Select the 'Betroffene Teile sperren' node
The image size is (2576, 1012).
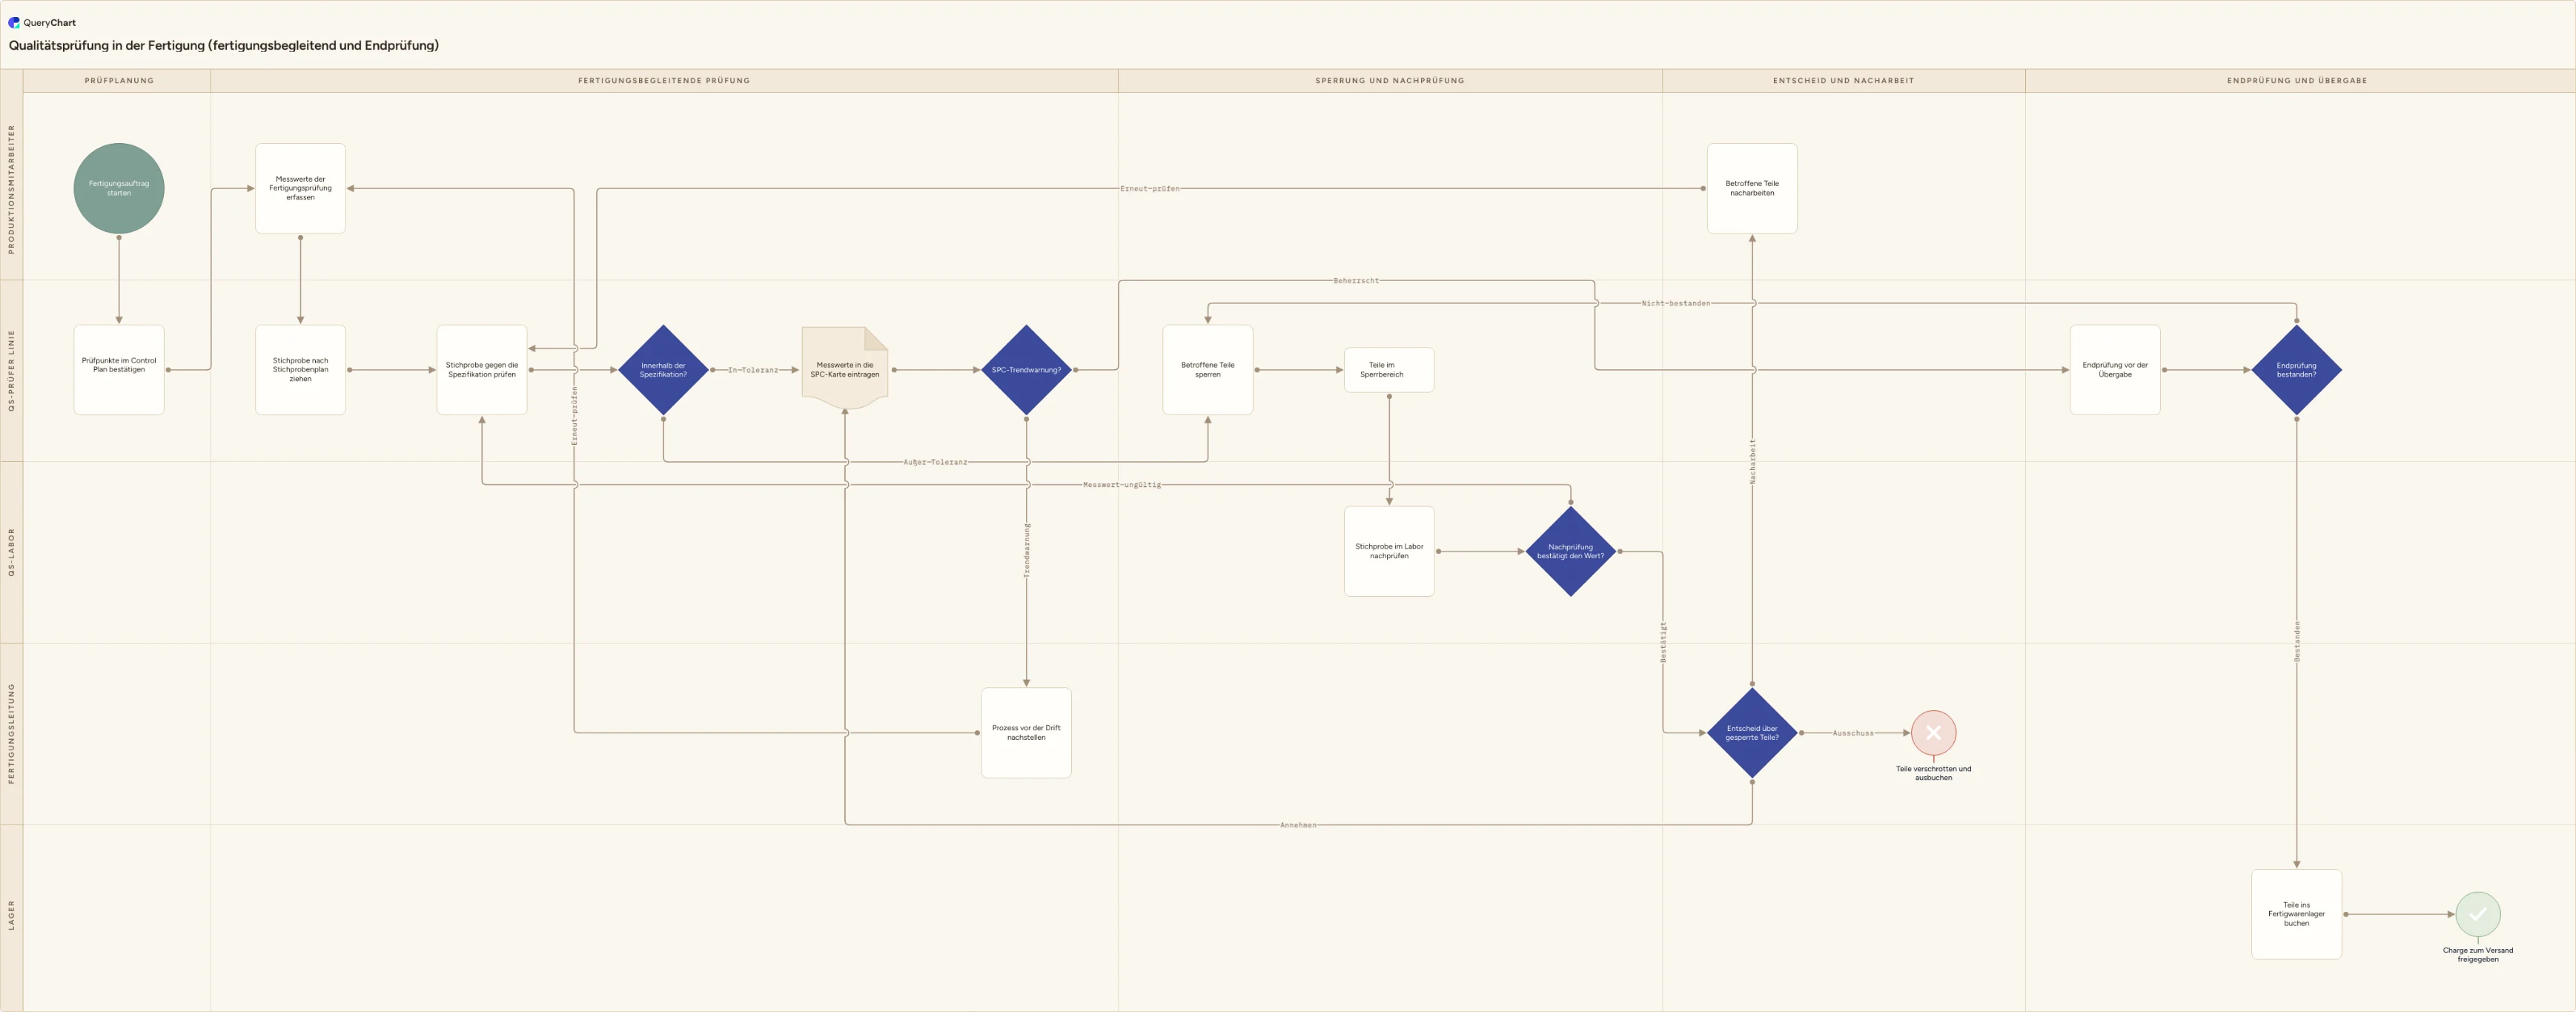coord(1208,370)
